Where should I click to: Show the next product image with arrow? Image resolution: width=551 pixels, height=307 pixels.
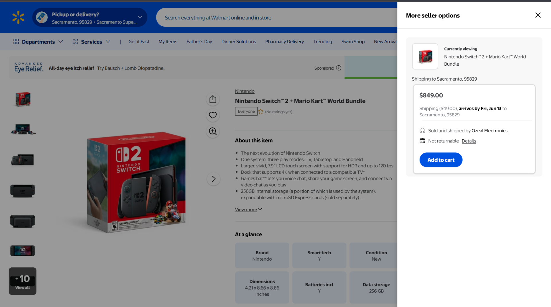point(214,179)
